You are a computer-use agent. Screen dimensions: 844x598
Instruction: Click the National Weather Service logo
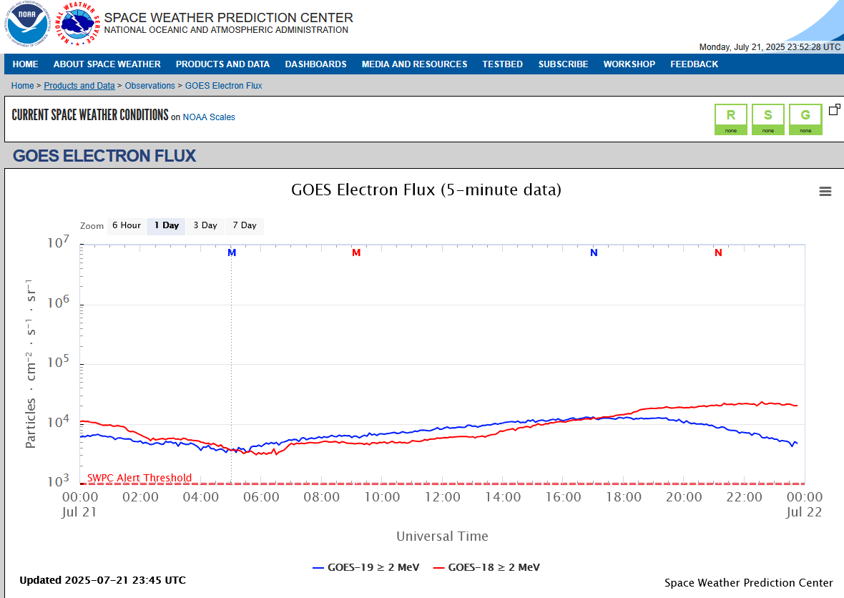(77, 24)
